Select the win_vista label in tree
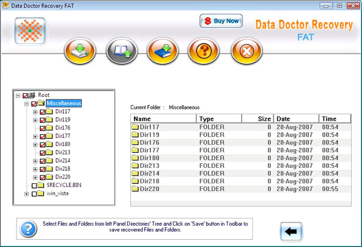The image size is (362, 247). (x=58, y=193)
